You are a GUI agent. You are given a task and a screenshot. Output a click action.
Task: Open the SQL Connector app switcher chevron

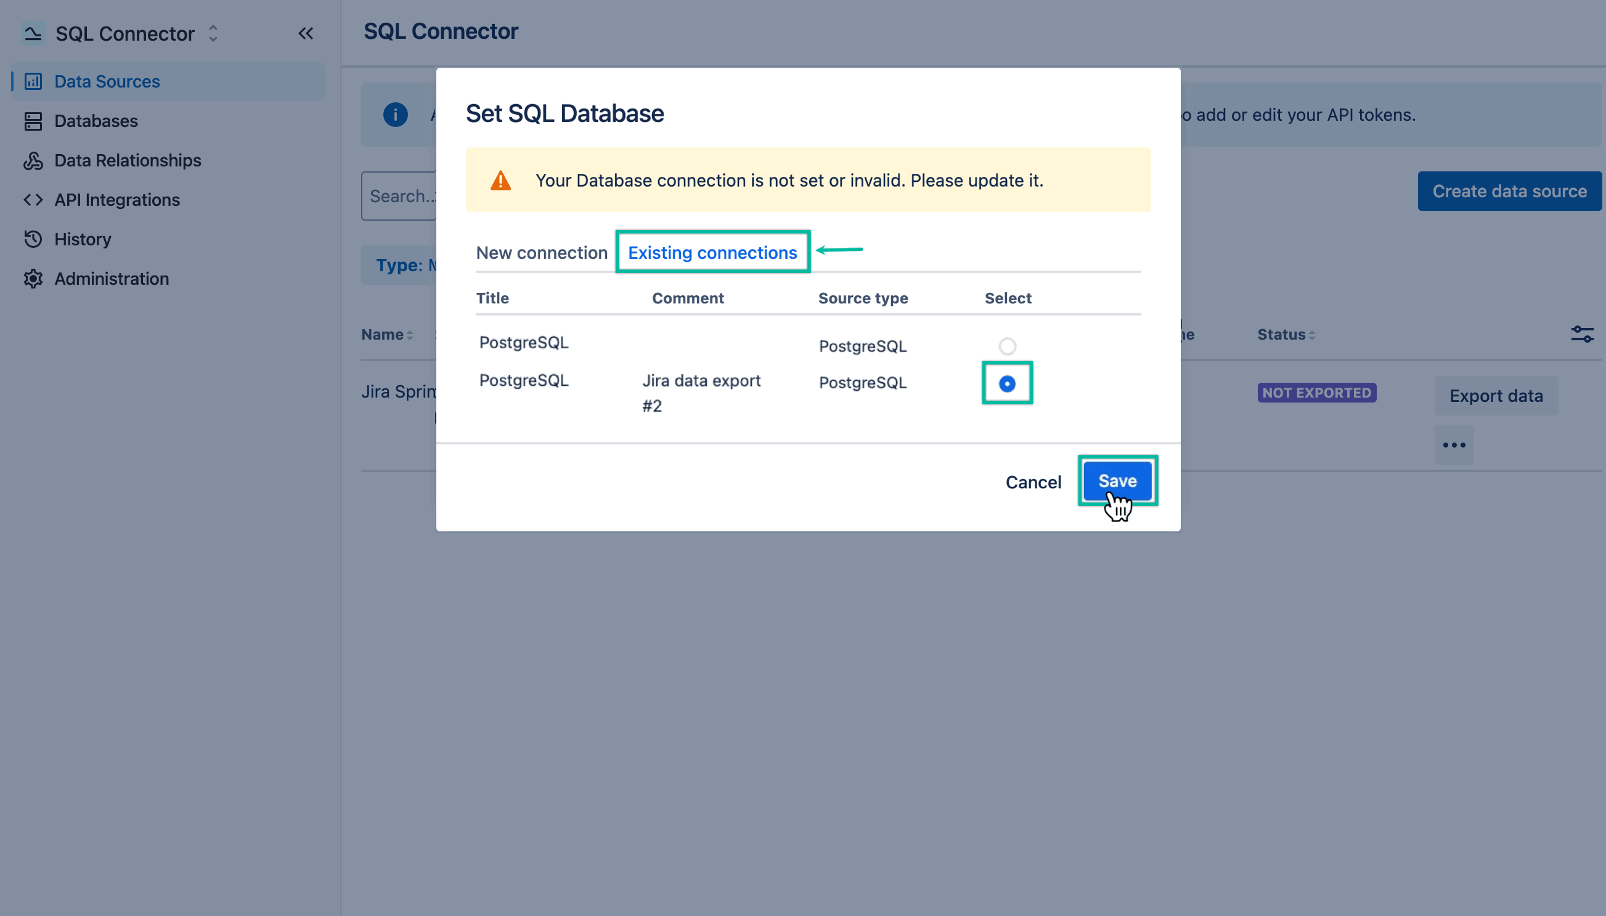point(213,33)
